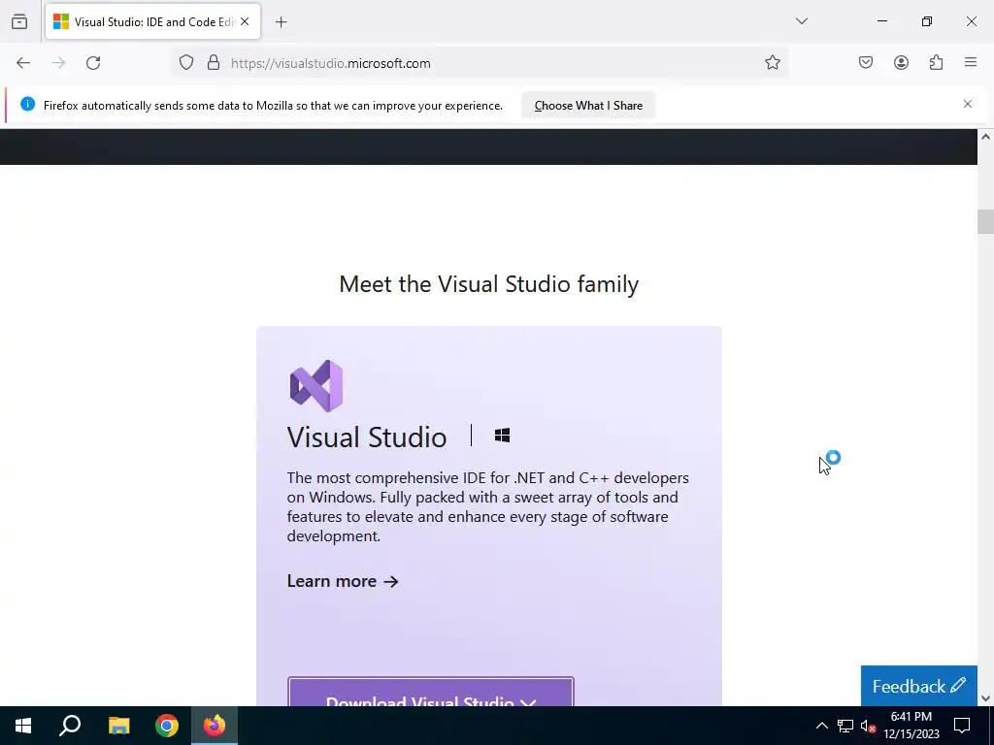Open the Firefox hamburger application menu
The height and width of the screenshot is (745, 994).
click(971, 63)
